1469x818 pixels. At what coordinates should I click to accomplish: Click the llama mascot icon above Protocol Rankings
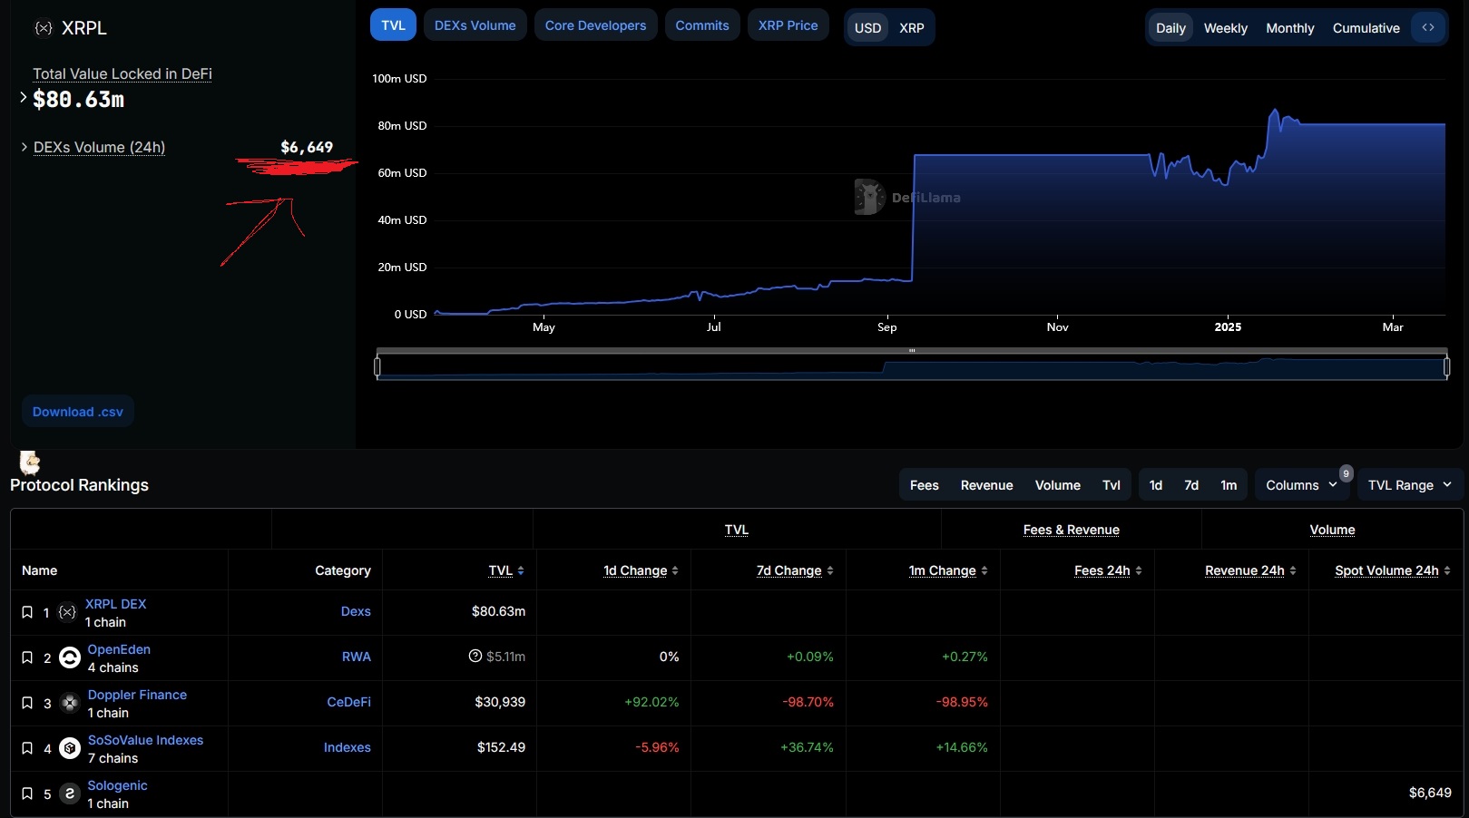[x=30, y=463]
